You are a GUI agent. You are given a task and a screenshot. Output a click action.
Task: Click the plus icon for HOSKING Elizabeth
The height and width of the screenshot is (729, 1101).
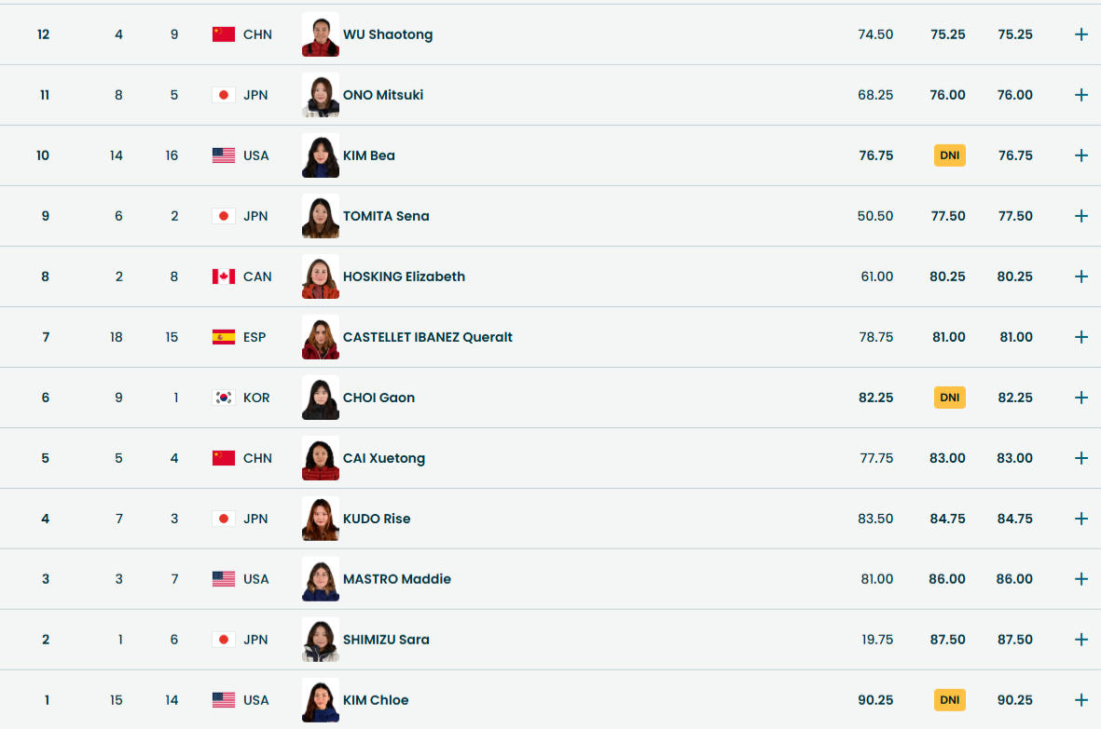pyautogui.click(x=1081, y=277)
